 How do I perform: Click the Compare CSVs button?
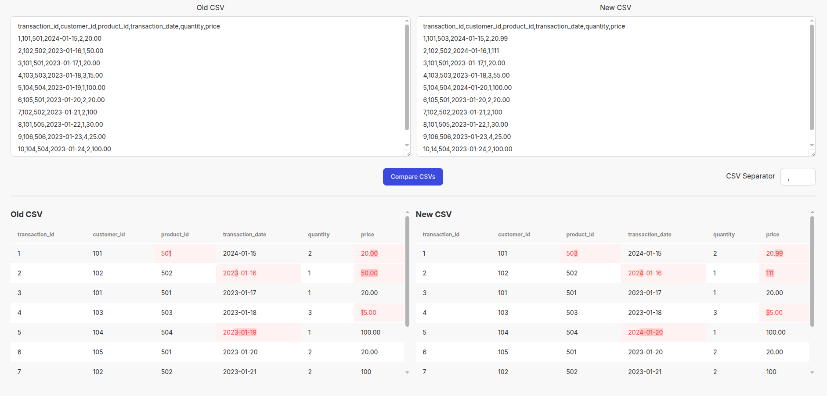(x=413, y=177)
